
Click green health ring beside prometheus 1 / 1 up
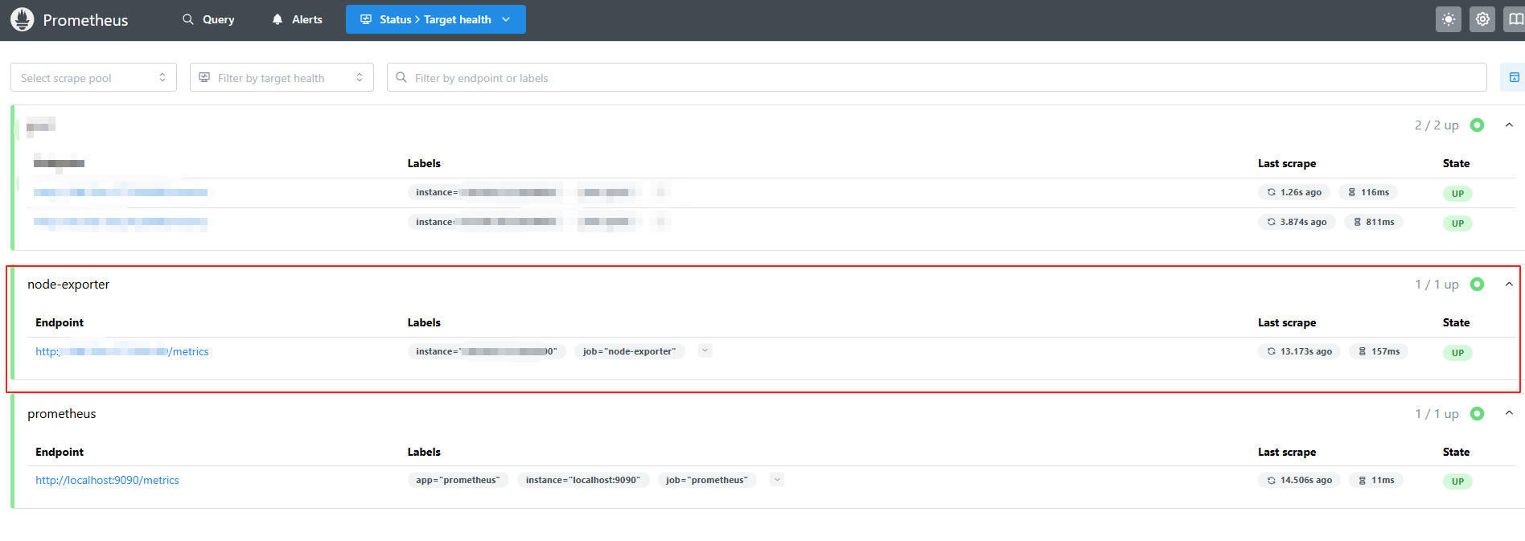tap(1478, 413)
